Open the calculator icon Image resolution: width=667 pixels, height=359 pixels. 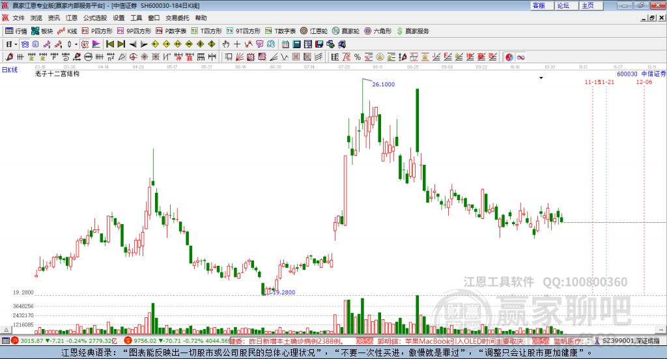[296, 44]
